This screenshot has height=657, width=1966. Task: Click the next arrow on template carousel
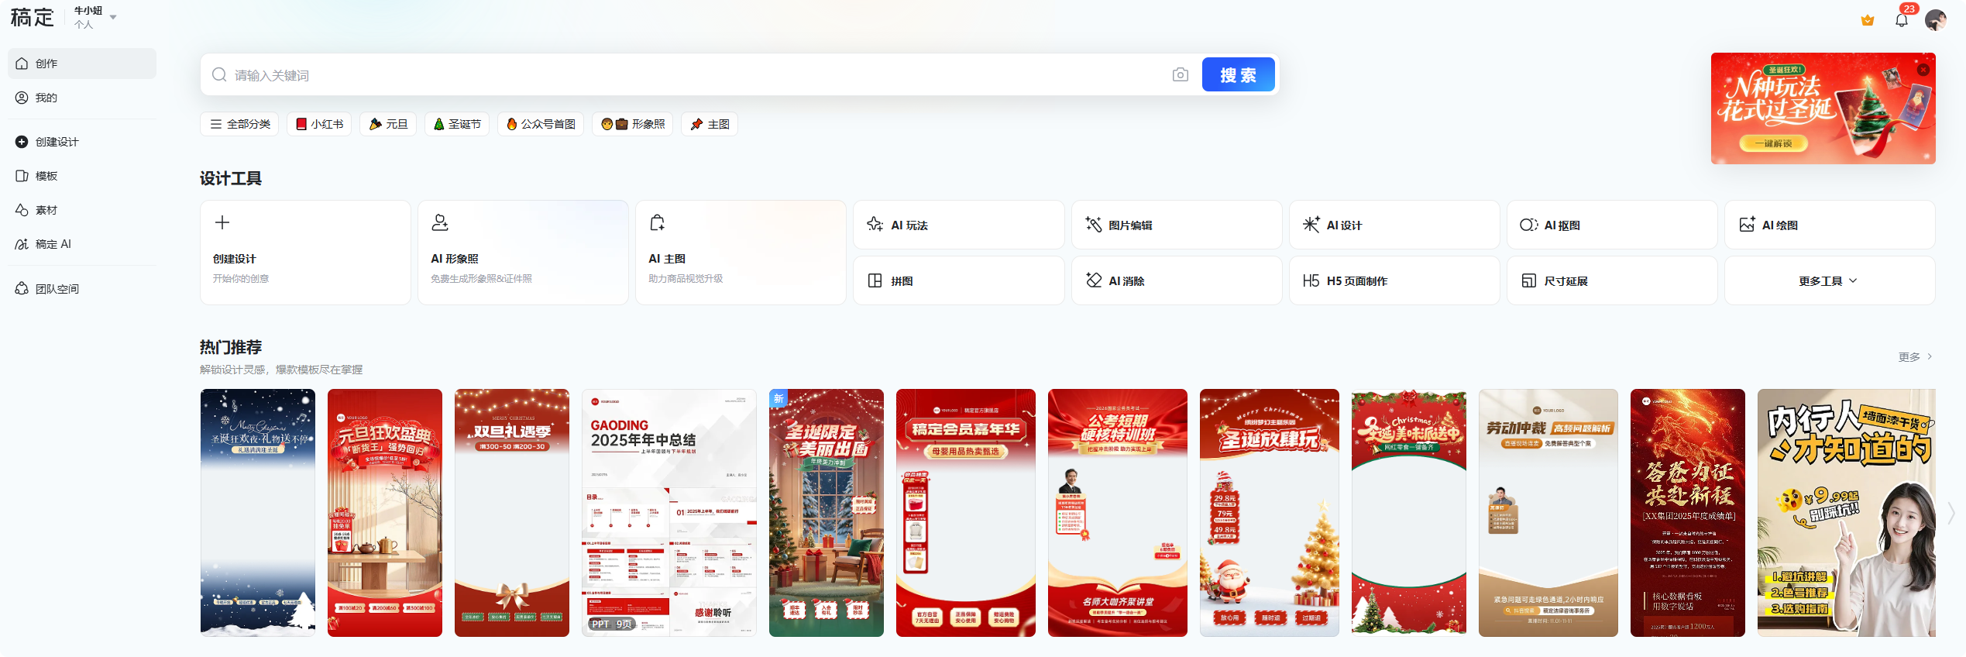tap(1951, 512)
